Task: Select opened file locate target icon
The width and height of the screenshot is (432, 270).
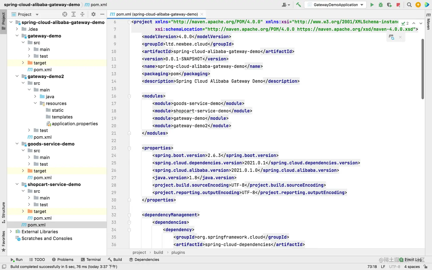Action: pos(65,14)
